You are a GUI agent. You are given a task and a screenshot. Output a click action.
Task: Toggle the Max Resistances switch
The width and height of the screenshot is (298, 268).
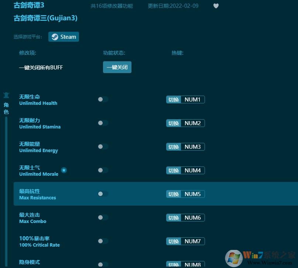[103, 194]
